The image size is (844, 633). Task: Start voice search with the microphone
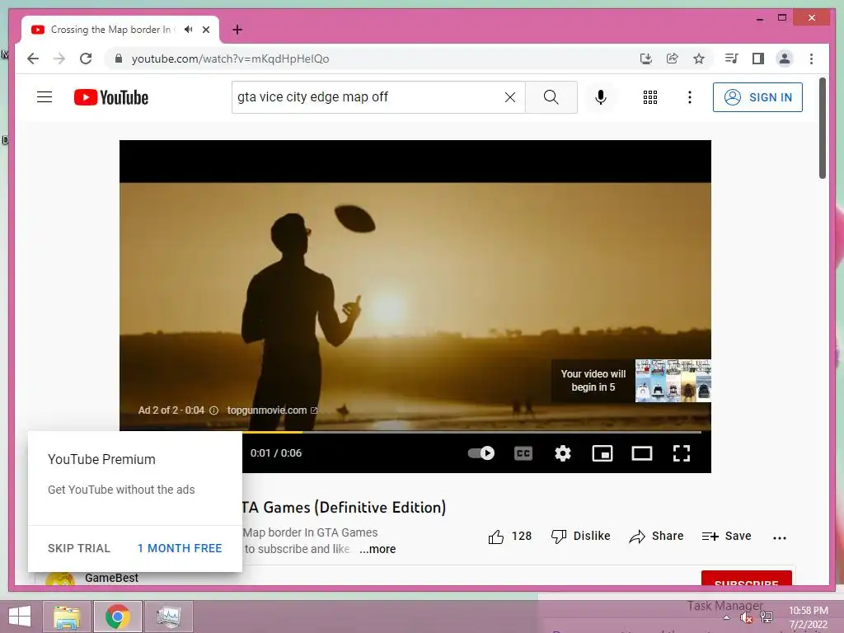coord(601,97)
